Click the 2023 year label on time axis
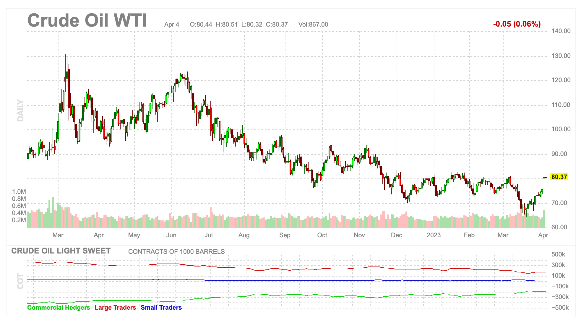The width and height of the screenshot is (581, 325). click(434, 235)
